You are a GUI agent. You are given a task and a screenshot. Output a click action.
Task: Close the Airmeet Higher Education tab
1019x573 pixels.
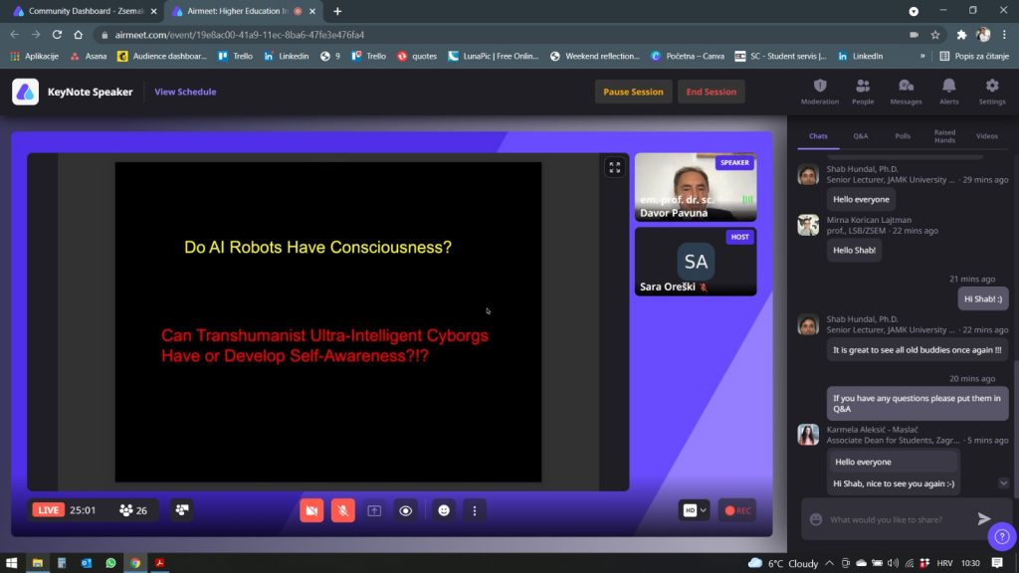coord(311,11)
